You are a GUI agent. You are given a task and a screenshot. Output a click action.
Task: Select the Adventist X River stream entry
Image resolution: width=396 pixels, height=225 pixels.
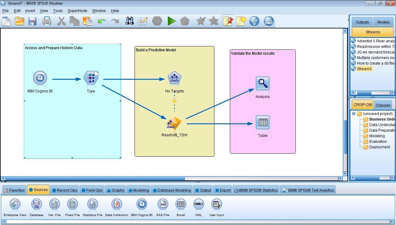pos(376,41)
